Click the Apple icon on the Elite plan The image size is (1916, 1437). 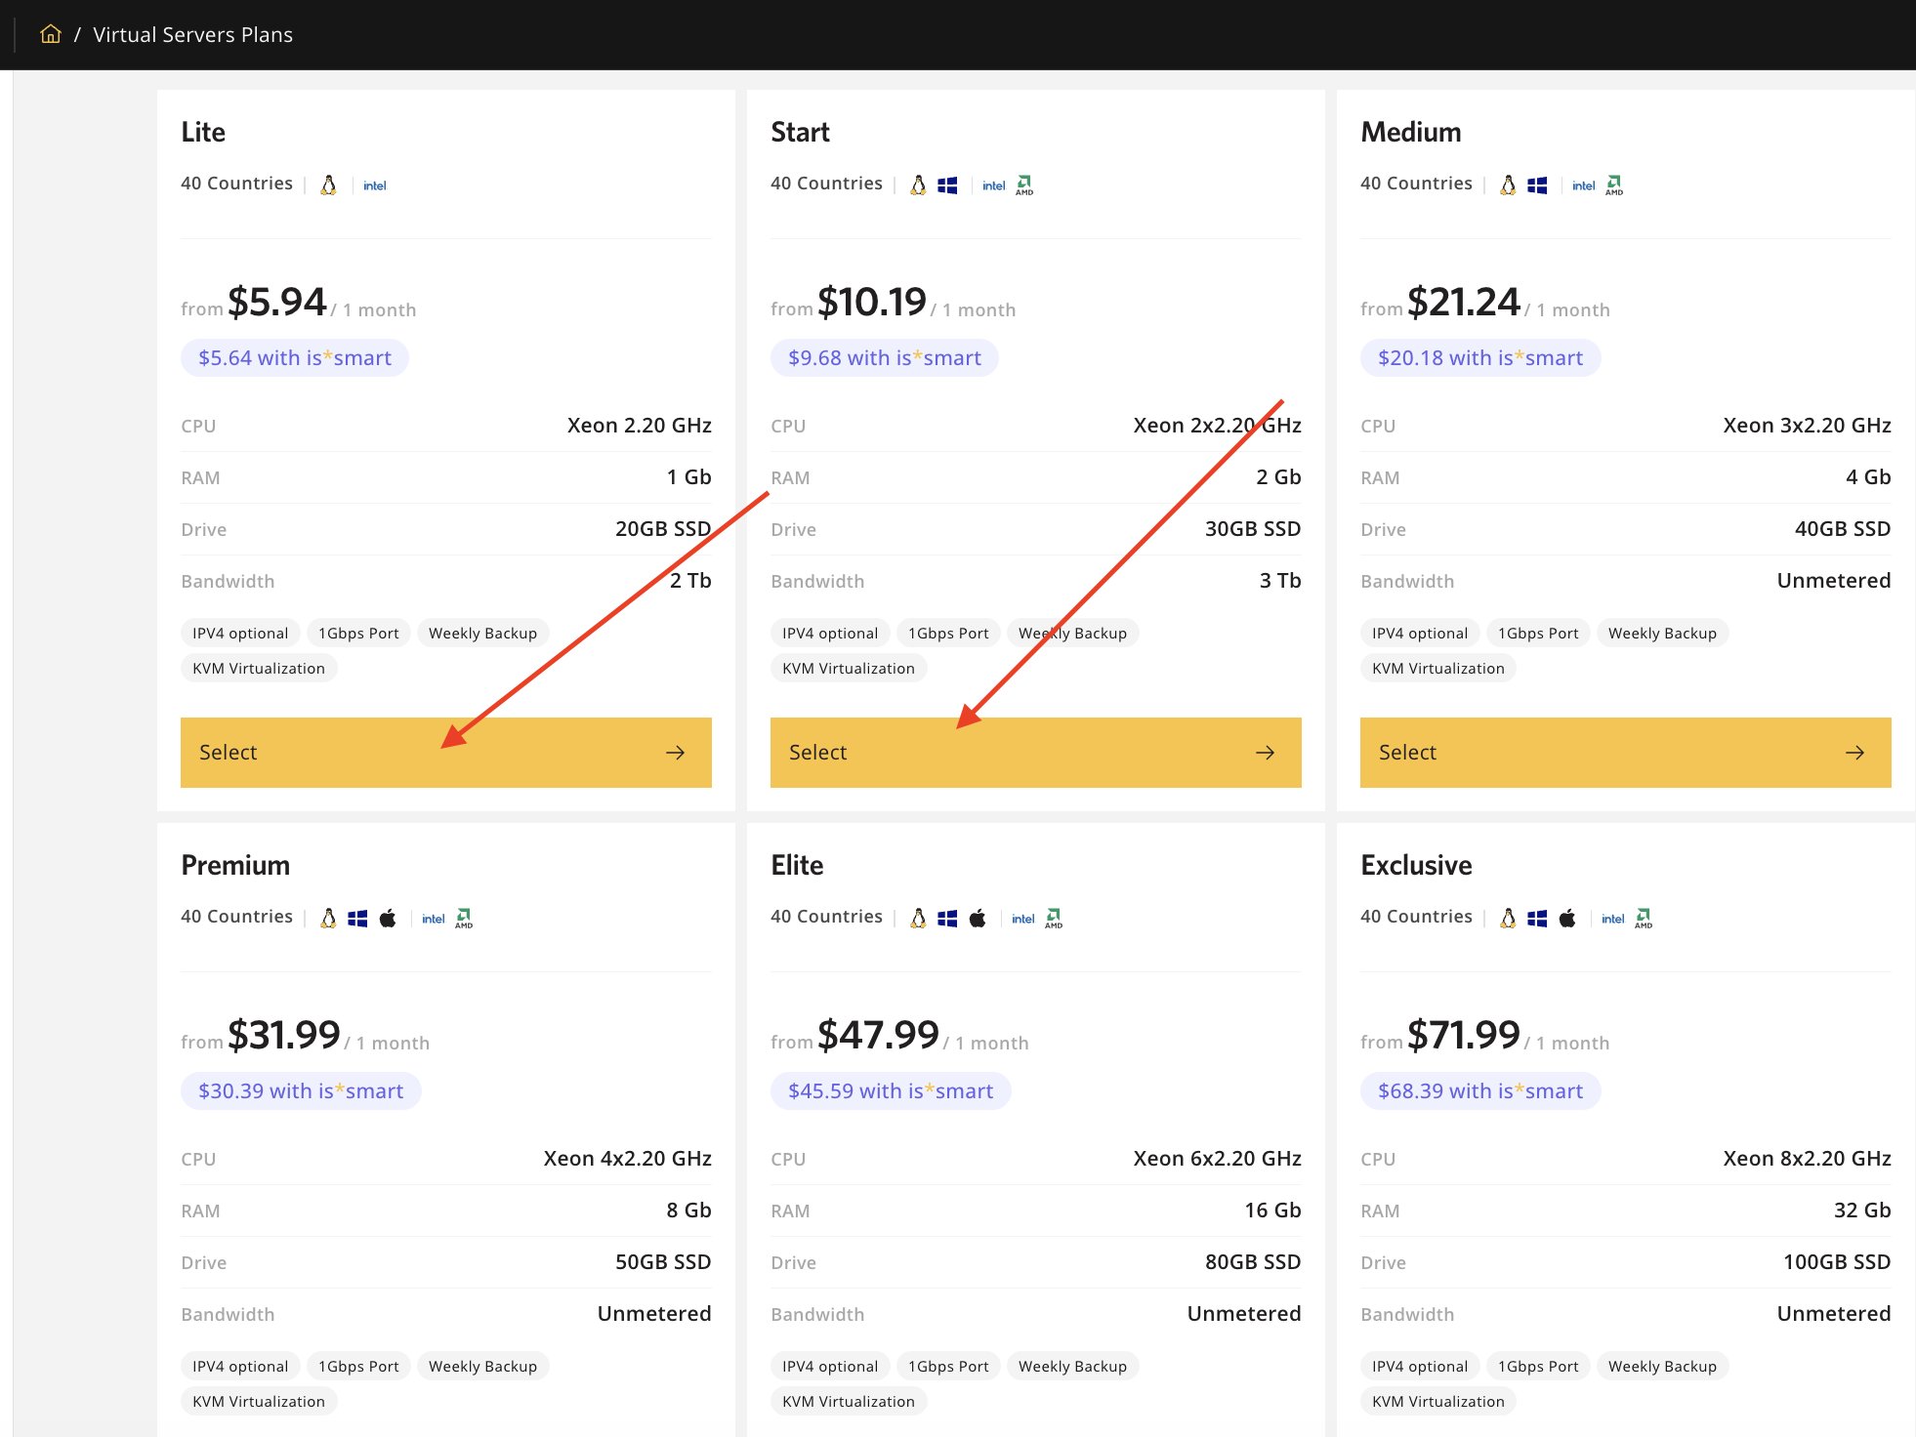(978, 919)
